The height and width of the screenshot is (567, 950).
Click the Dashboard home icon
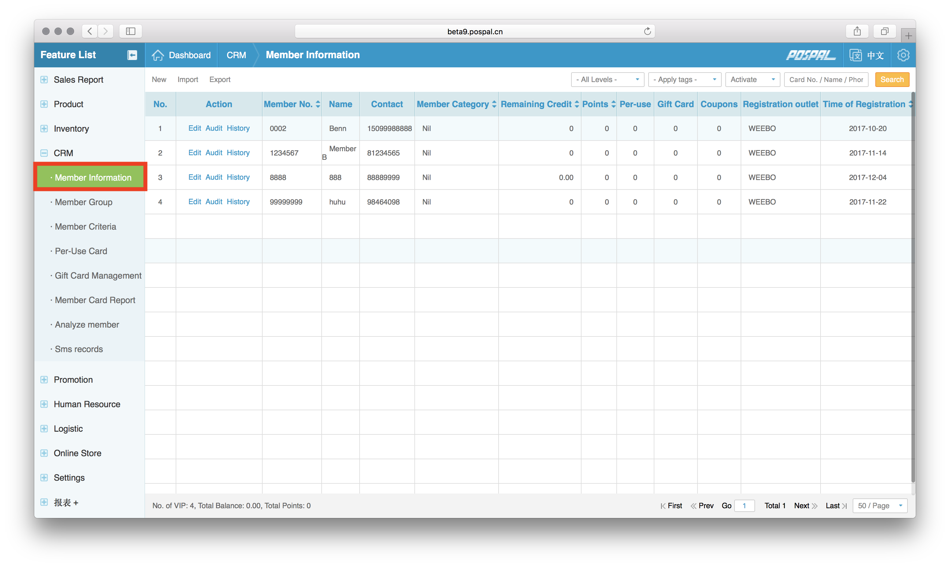tap(158, 55)
